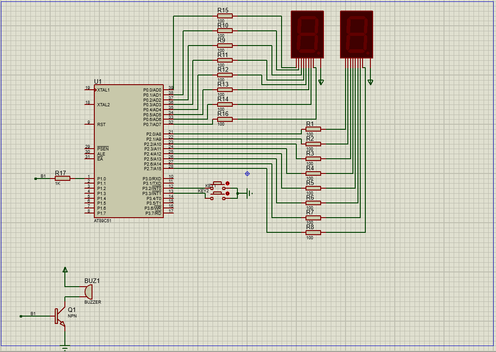Select the Q1 NPN transistor

point(60,316)
